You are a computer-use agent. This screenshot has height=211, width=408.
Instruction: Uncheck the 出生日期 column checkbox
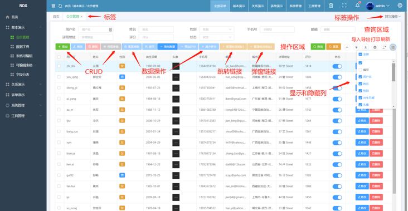360,97
